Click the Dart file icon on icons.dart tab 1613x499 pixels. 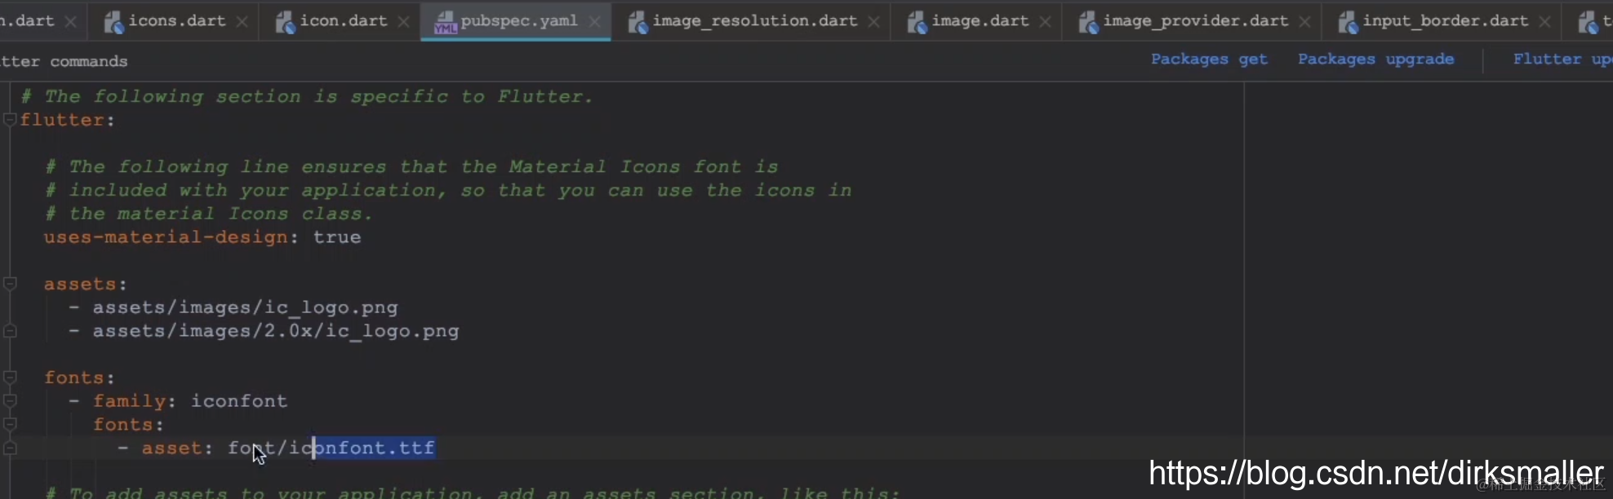pos(113,22)
